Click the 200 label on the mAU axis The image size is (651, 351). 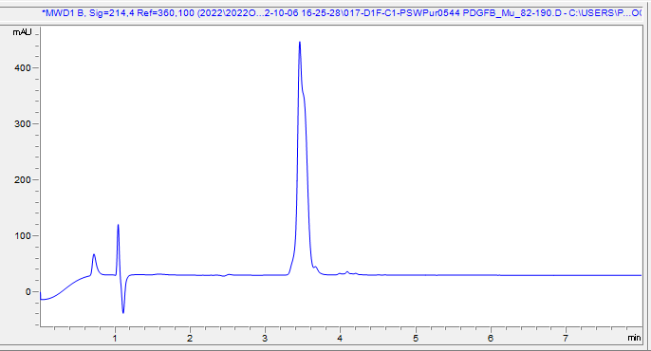[23, 180]
